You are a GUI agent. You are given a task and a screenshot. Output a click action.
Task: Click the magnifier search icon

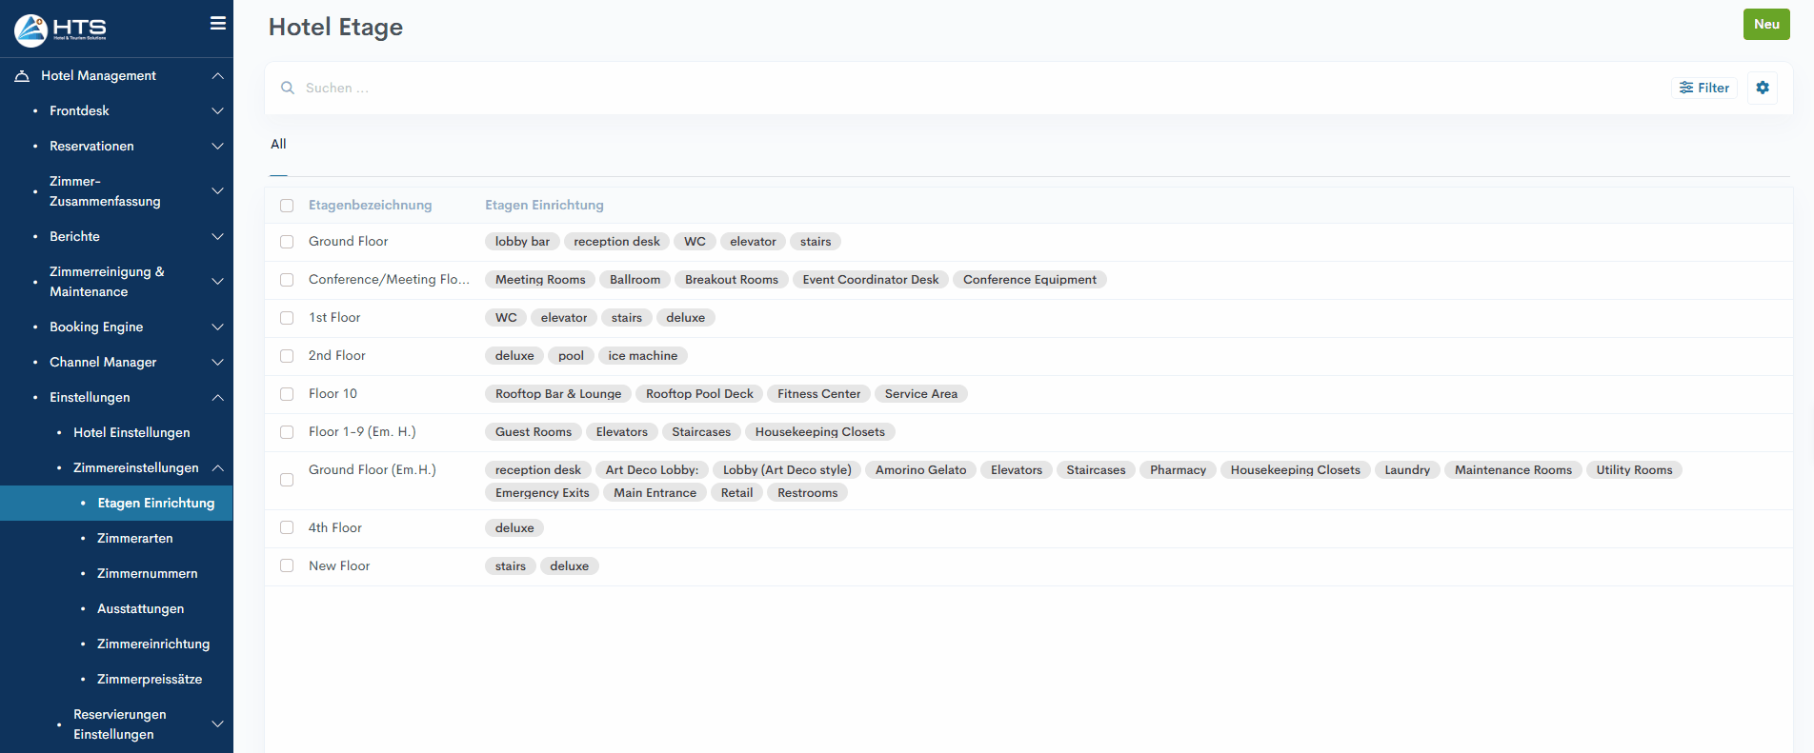tap(288, 88)
